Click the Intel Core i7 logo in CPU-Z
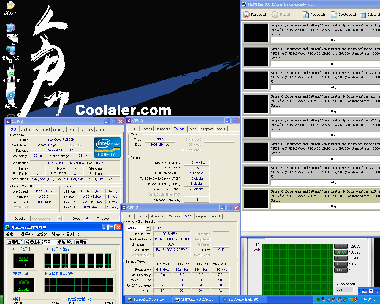 click(x=107, y=147)
